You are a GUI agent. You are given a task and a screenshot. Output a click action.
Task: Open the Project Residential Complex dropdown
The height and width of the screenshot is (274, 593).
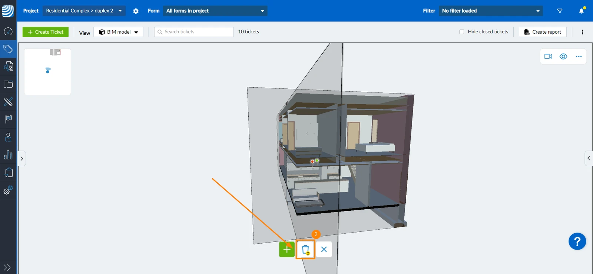pyautogui.click(x=84, y=11)
